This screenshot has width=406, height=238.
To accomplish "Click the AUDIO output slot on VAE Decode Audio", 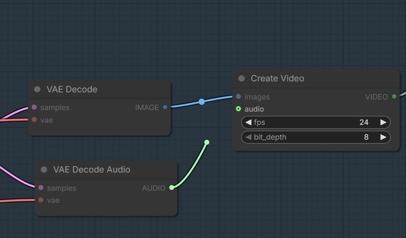I will click(x=172, y=187).
